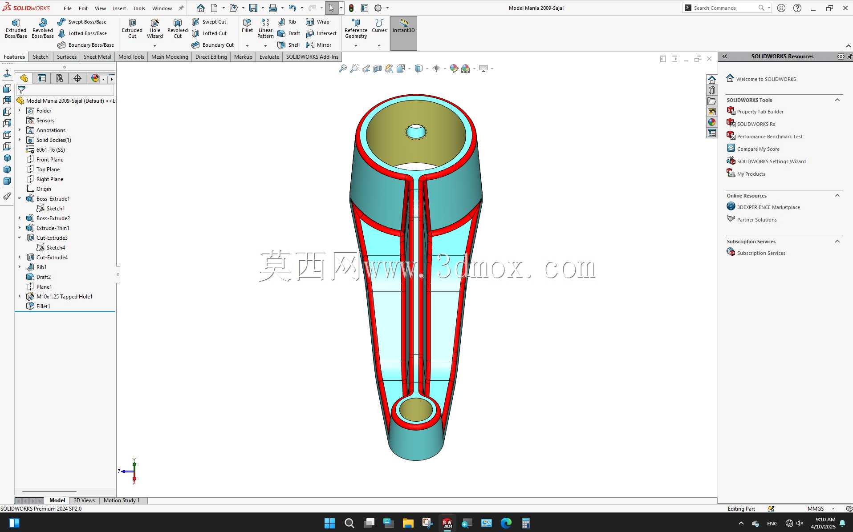Collapse the SOLIDWORKS Tools section
This screenshot has height=532, width=853.
pyautogui.click(x=837, y=100)
